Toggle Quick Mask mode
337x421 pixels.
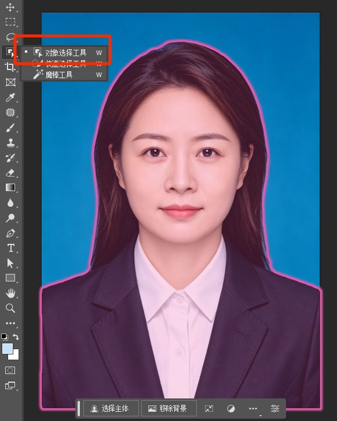click(10, 371)
